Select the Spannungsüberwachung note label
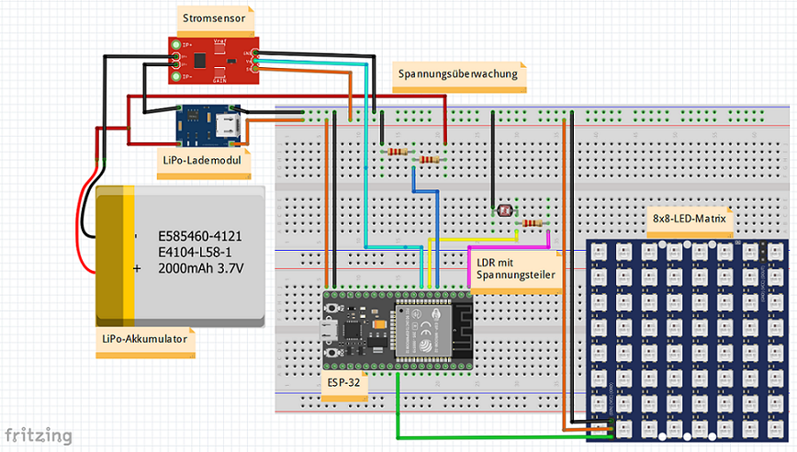Screen dimensions: 797x452 click(458, 74)
